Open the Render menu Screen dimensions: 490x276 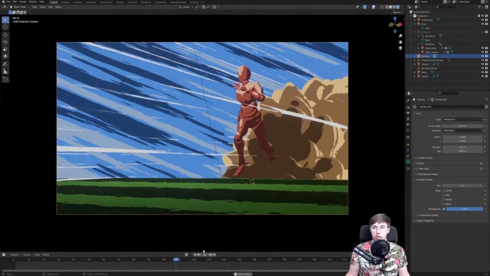coord(22,2)
